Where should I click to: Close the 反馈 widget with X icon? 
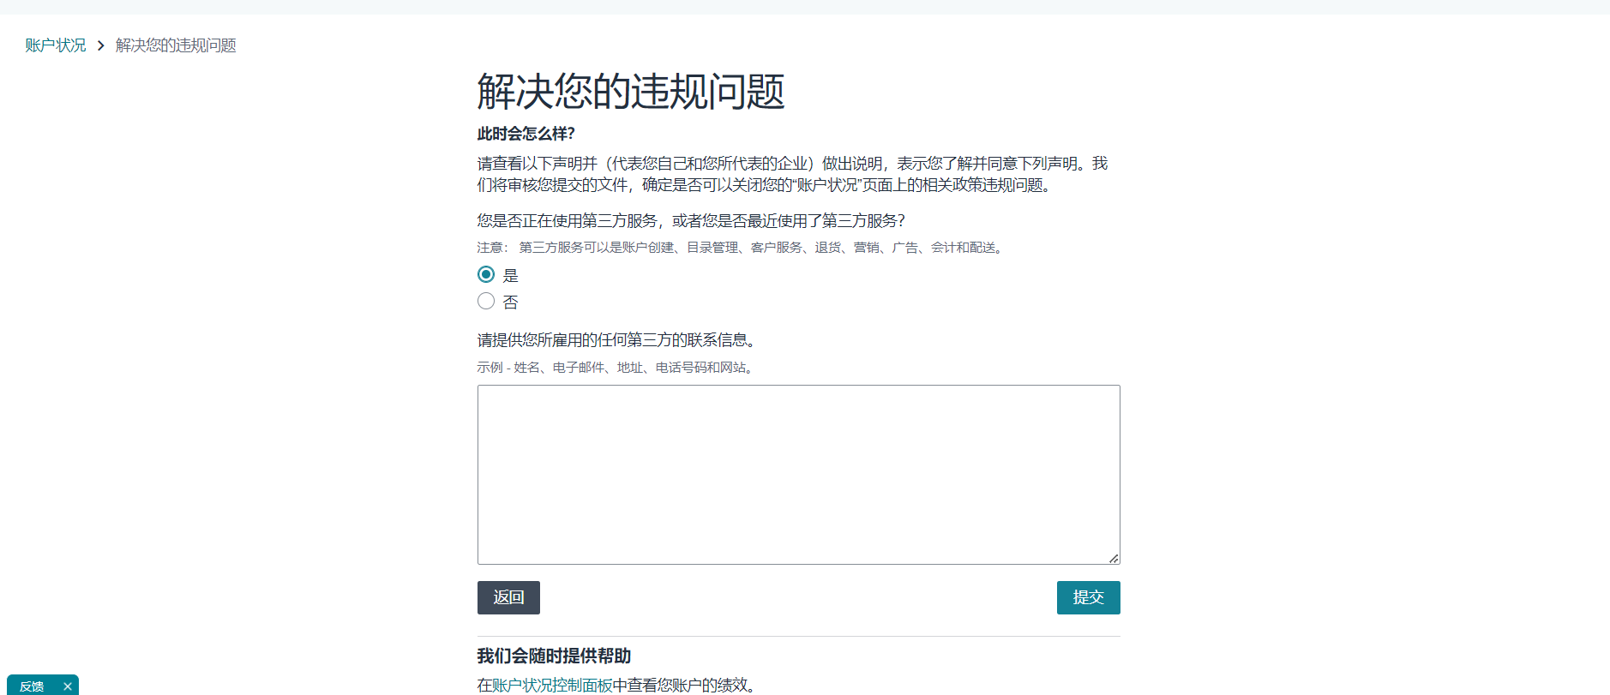(x=68, y=686)
